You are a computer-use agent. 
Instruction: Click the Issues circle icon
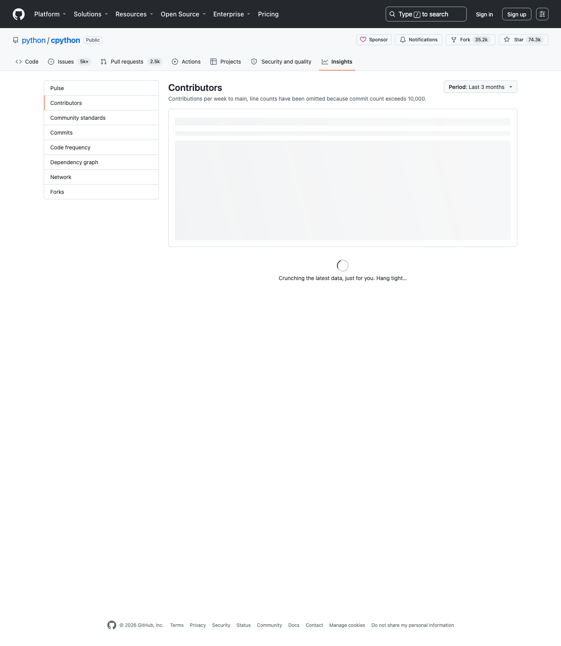tap(51, 62)
